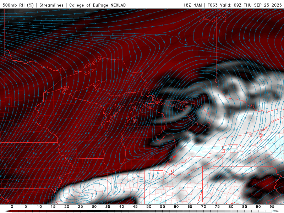Screen dimensions: 284x213
Task: Click the relative humidity color bar legend
Action: [142, 211]
